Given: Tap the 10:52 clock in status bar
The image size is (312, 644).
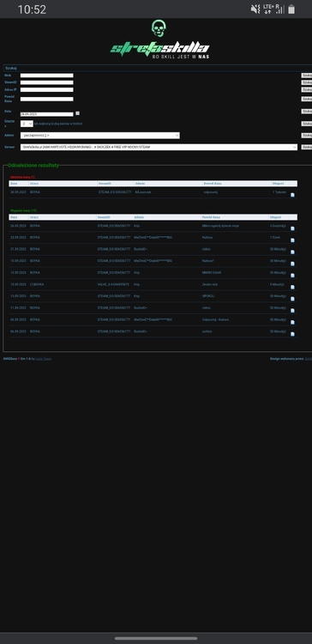Looking at the screenshot, I should coord(32,9).
